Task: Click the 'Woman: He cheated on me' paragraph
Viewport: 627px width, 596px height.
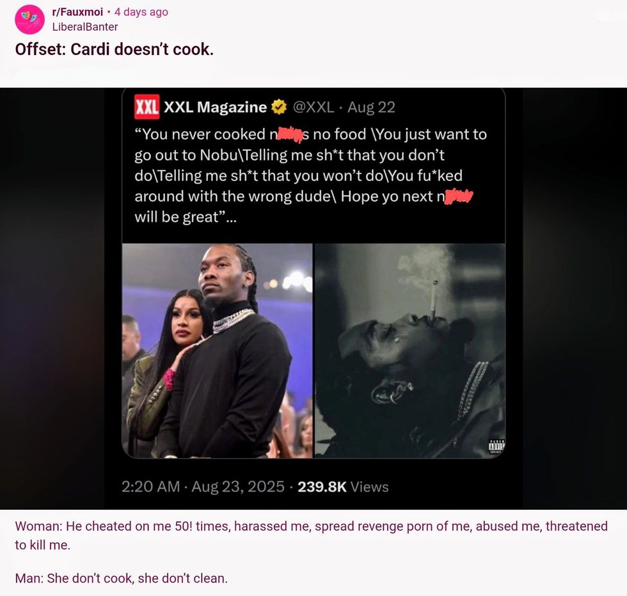Action: [x=311, y=535]
